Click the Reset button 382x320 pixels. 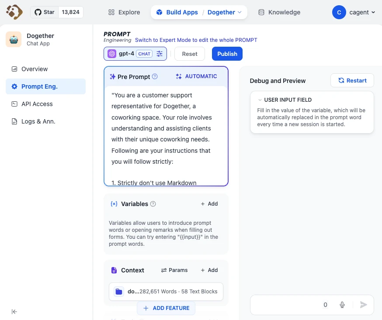(190, 54)
